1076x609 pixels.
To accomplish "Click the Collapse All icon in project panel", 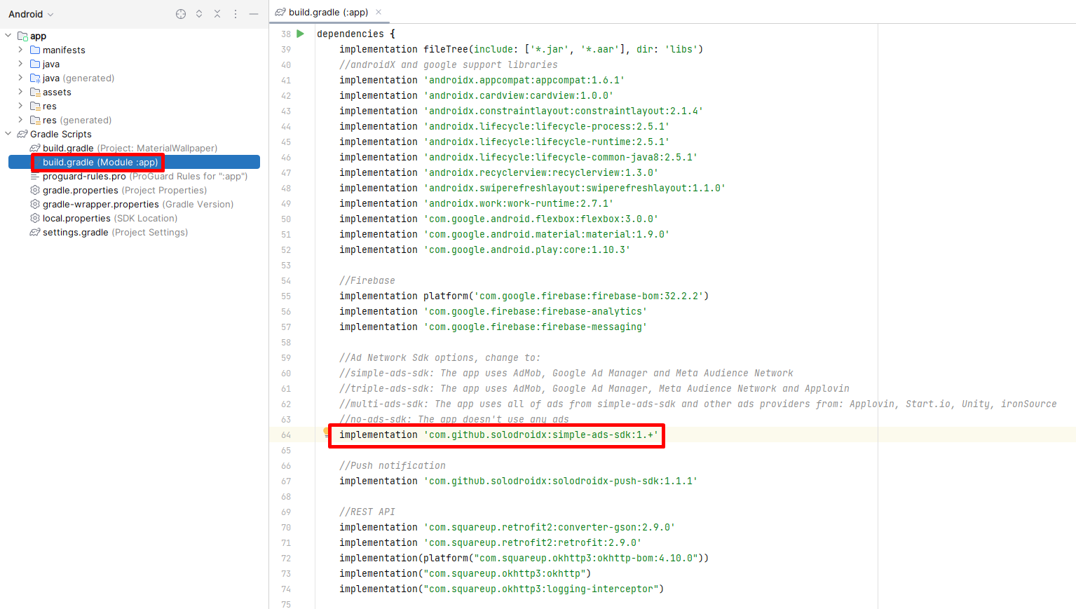I will [217, 14].
